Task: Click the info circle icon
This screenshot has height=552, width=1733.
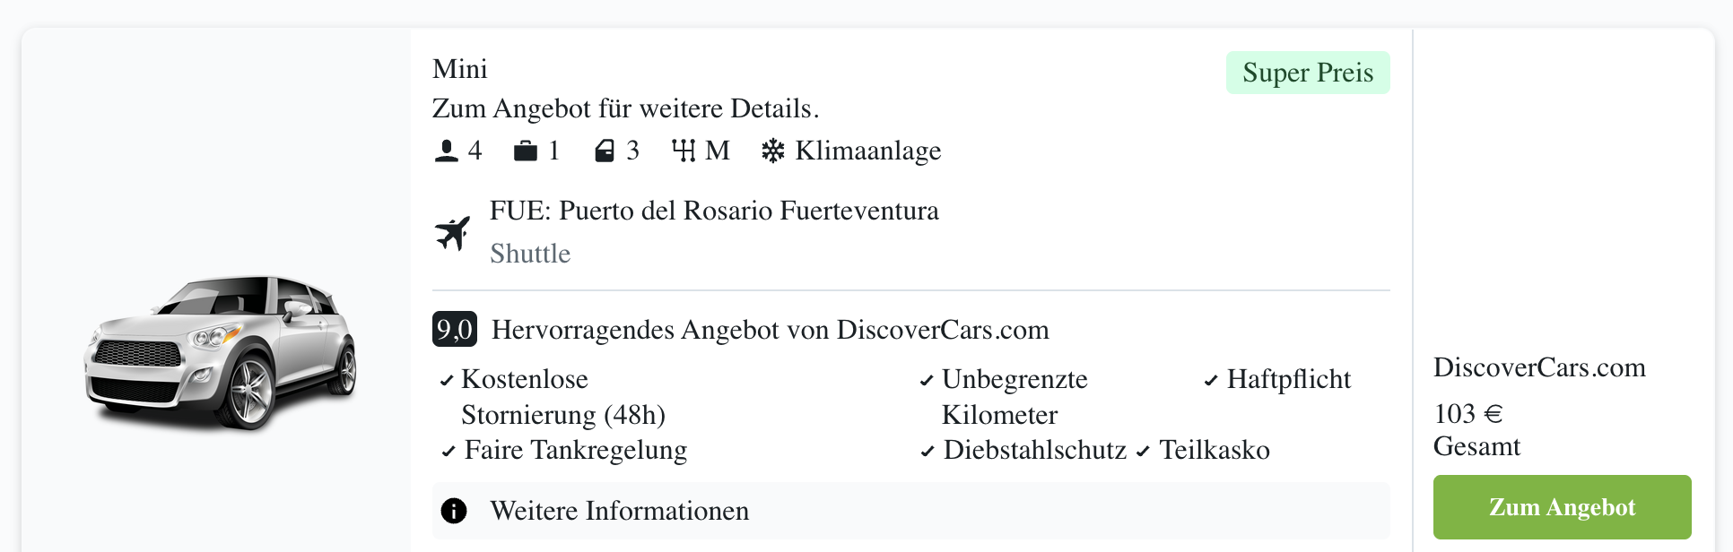Action: (x=454, y=511)
